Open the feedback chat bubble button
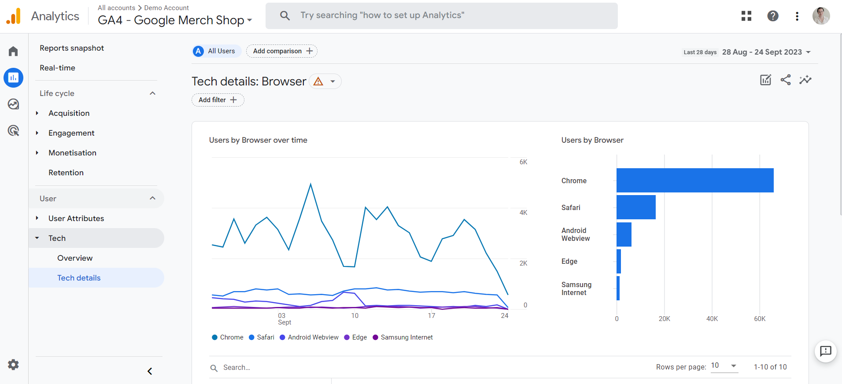Screen dimensions: 842x384 (x=825, y=351)
